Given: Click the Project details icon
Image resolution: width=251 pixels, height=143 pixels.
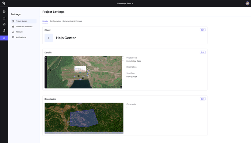Looking at the screenshot, I should tap(13, 21).
